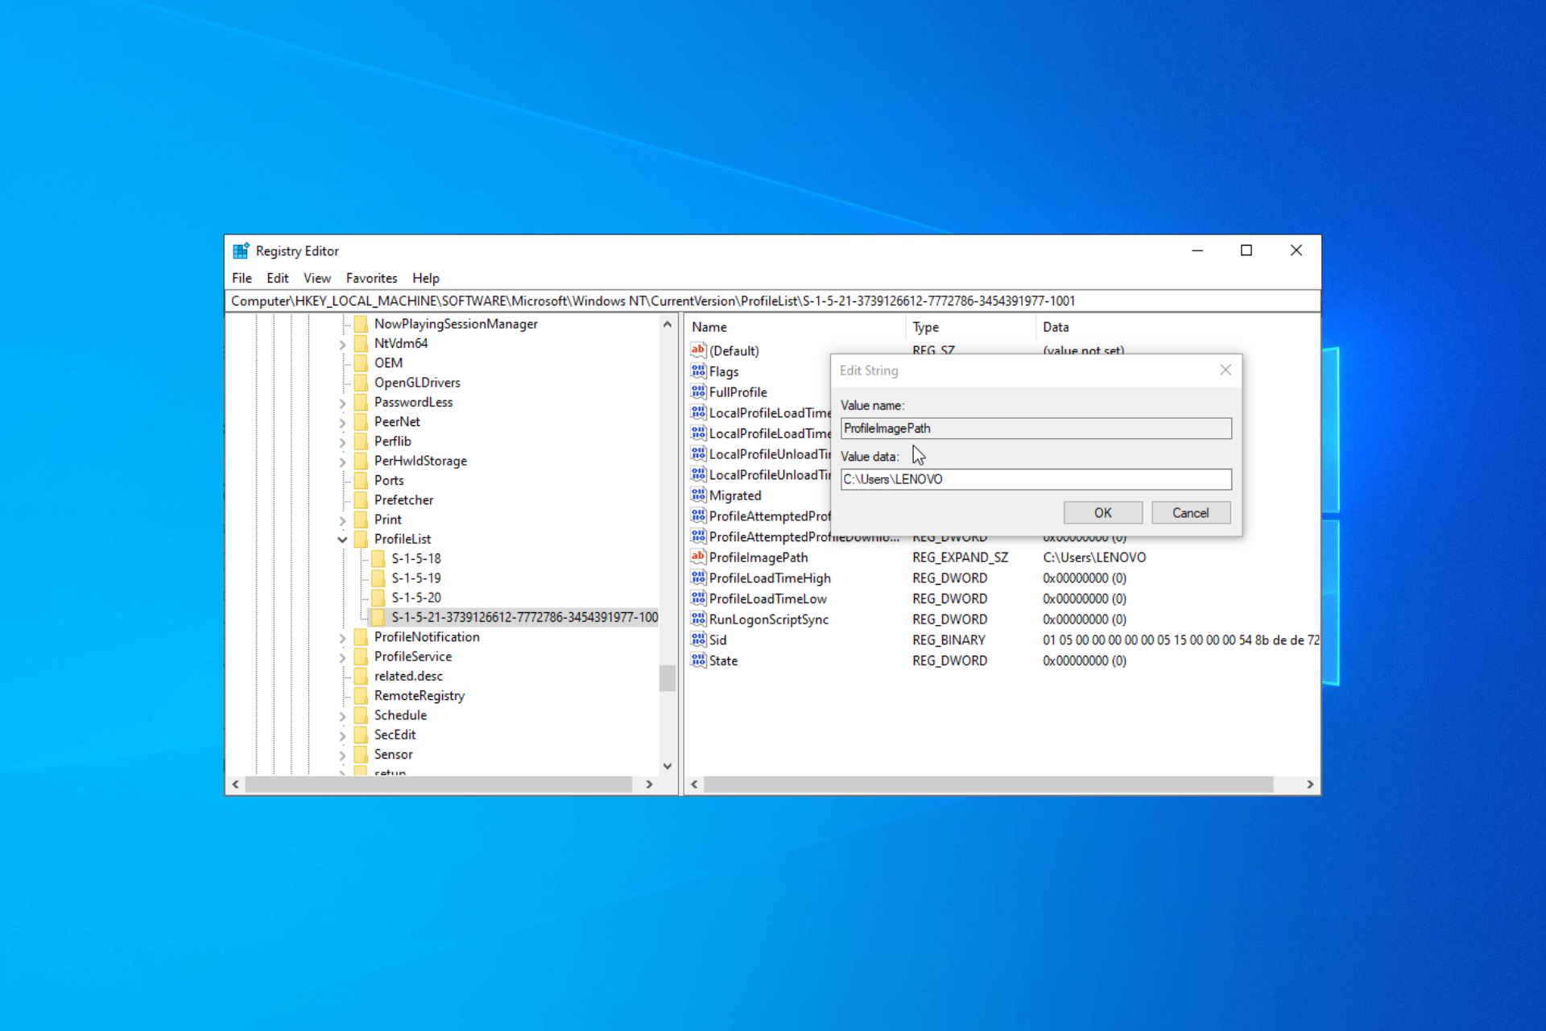Expand the Sensor key
This screenshot has width=1546, height=1031.
pyautogui.click(x=342, y=756)
